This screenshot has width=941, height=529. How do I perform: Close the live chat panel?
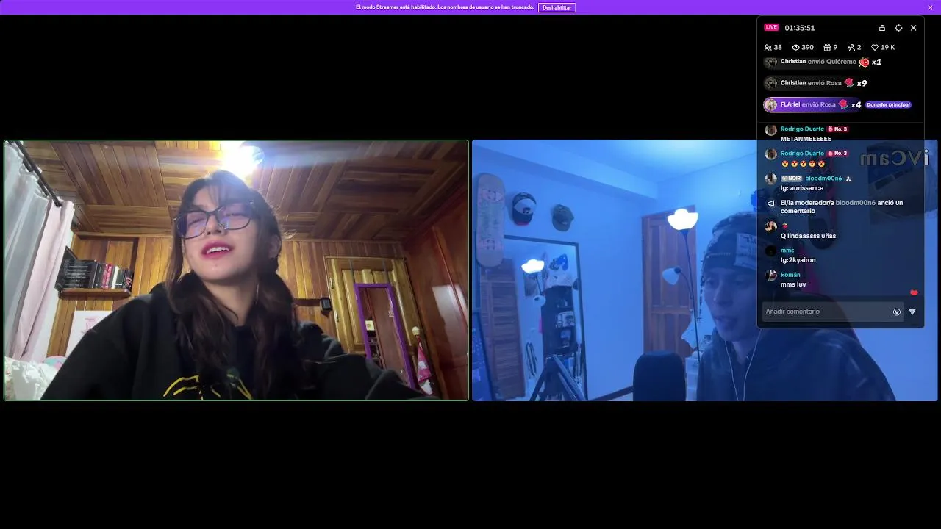914,28
